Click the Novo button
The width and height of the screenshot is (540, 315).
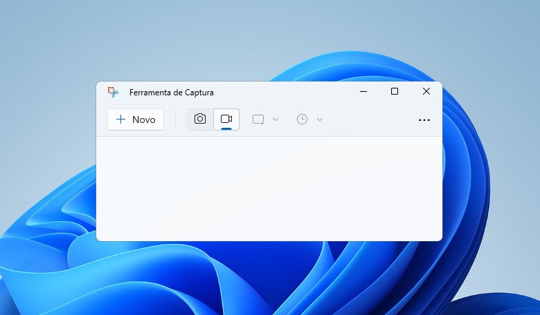pyautogui.click(x=136, y=120)
